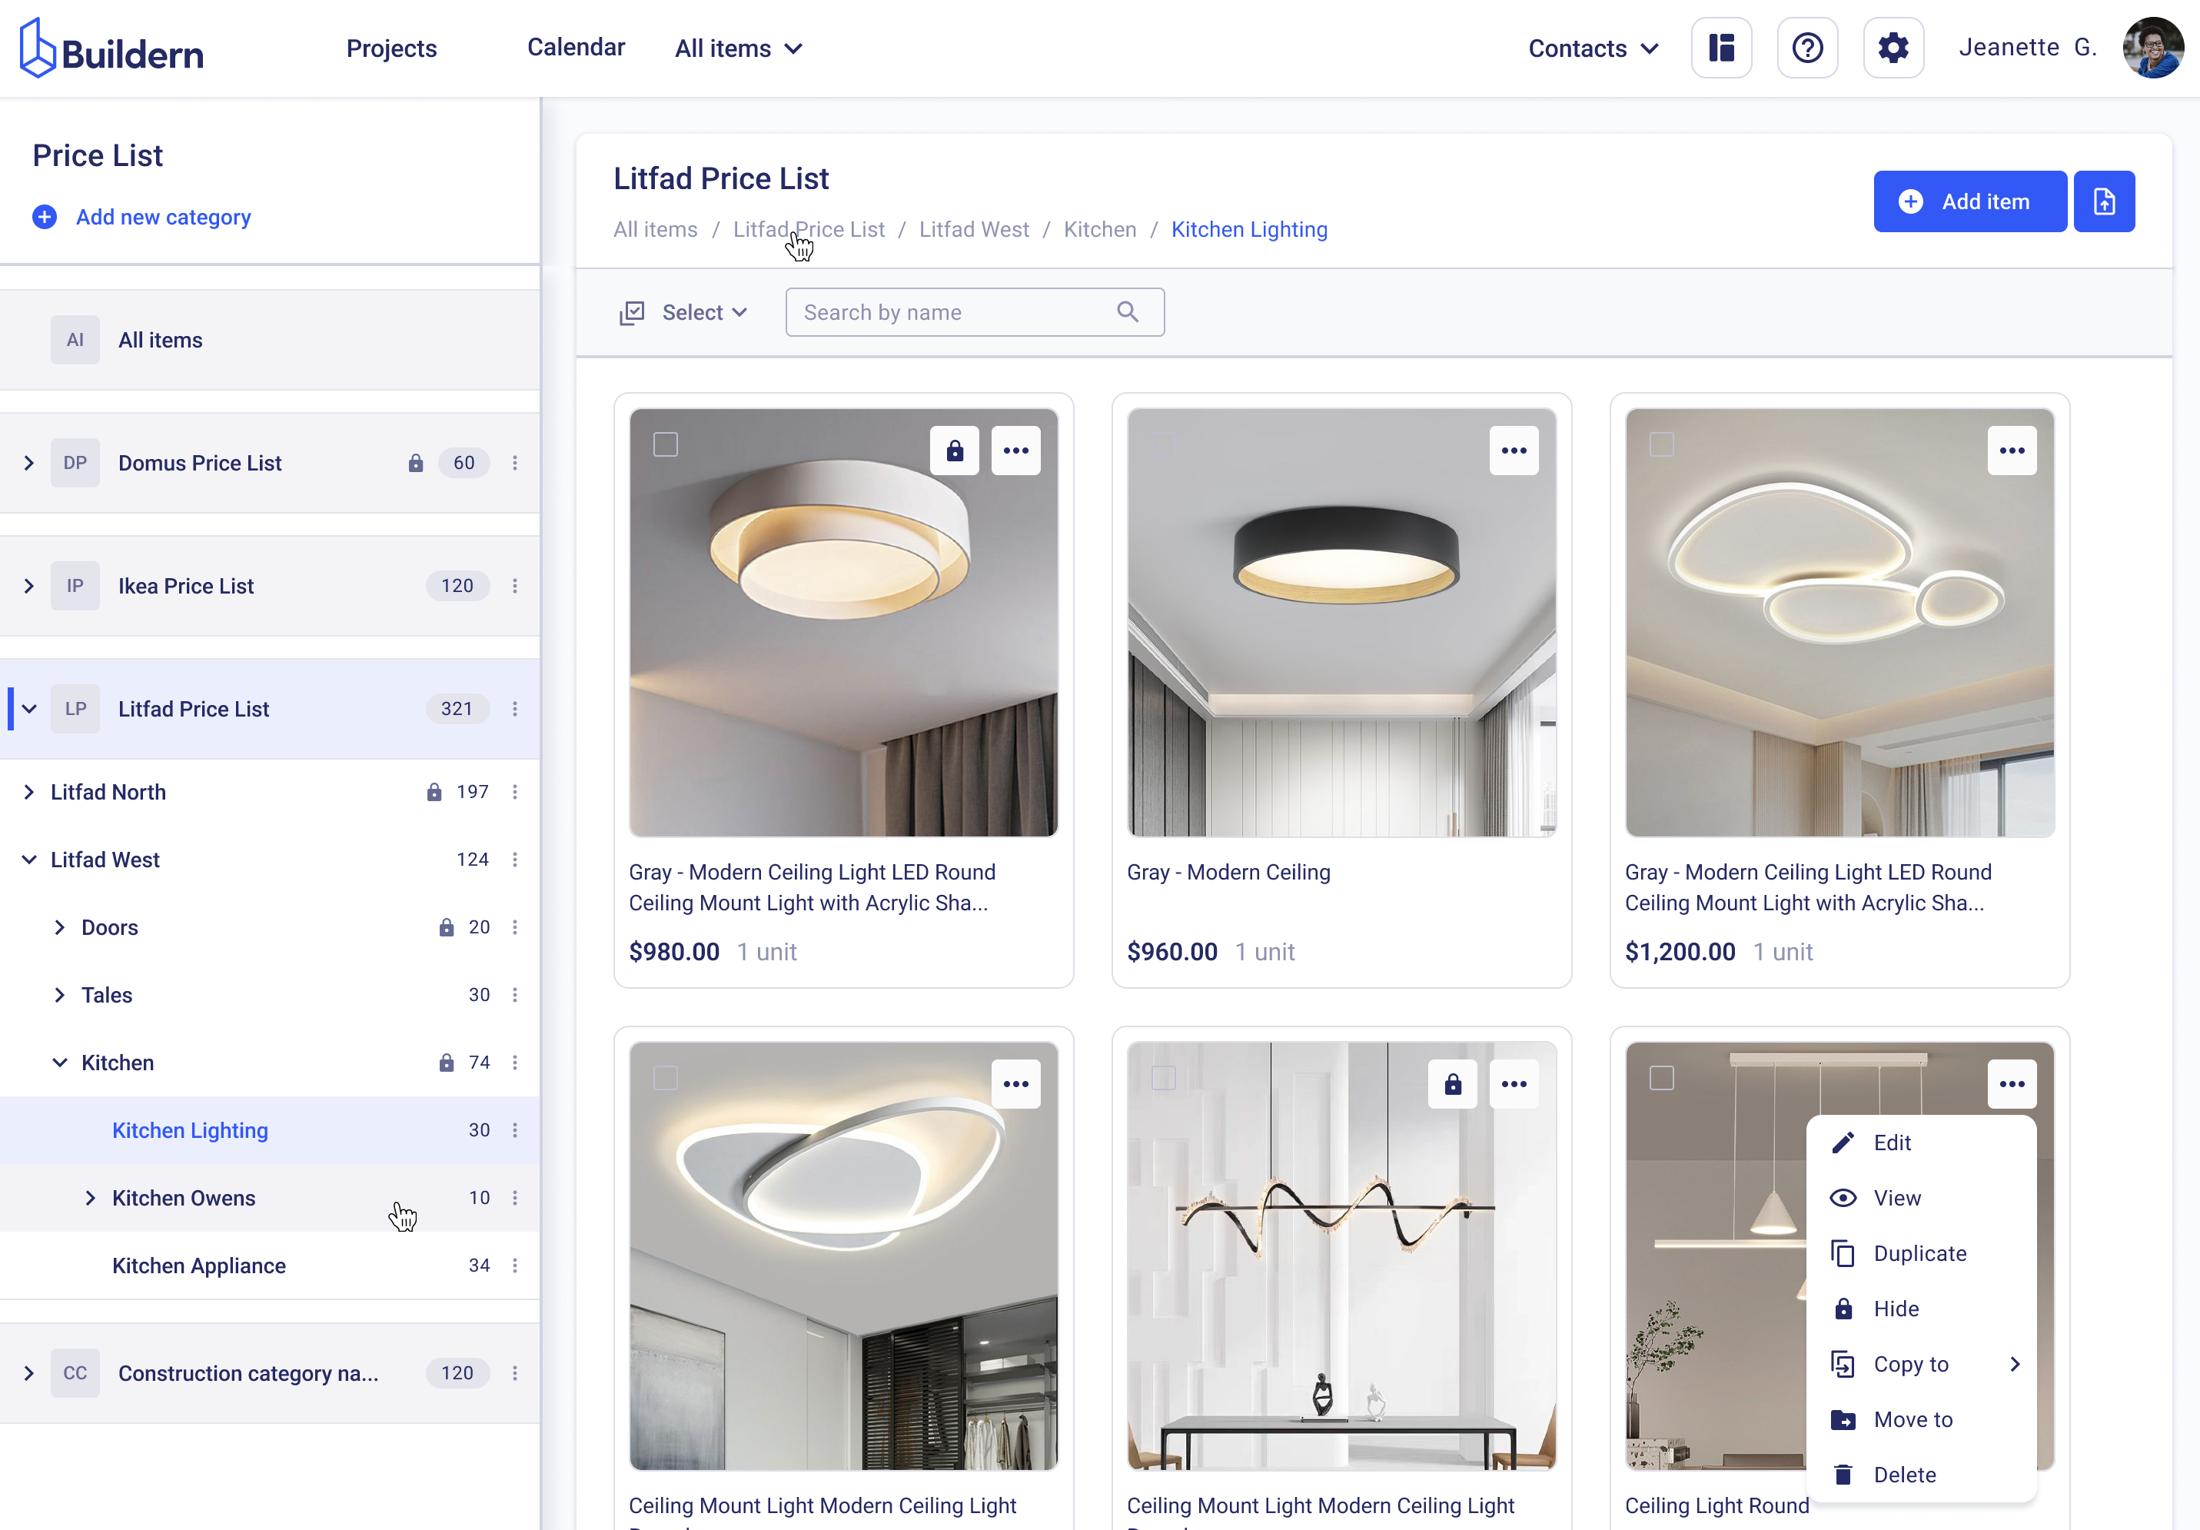Viewport: 2200px width, 1530px height.
Task: Collapse Litfad West subcategory
Action: tap(28, 860)
